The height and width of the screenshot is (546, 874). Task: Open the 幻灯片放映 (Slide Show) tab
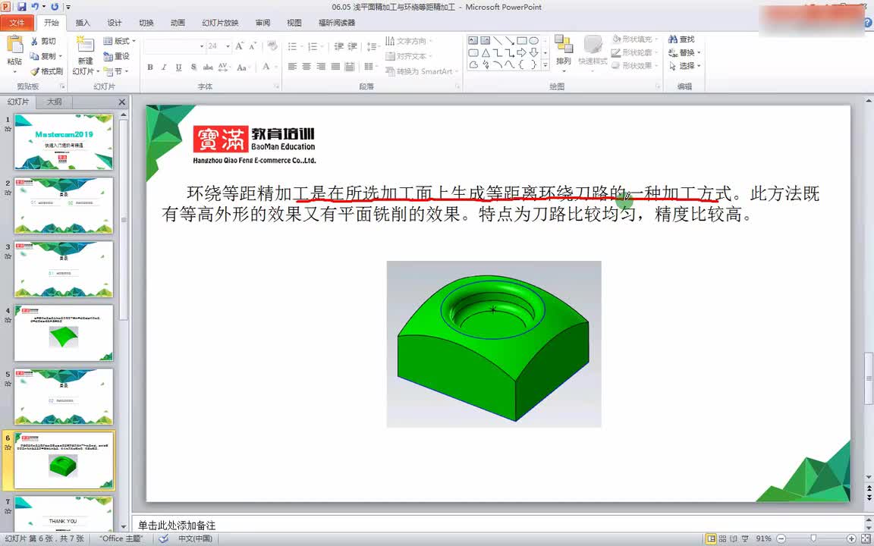point(220,23)
